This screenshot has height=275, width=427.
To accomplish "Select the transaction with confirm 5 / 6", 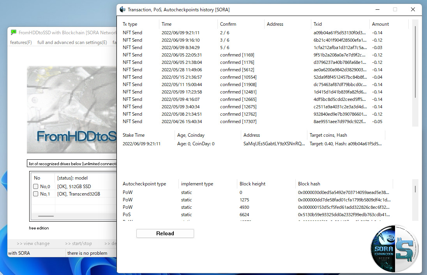I will [x=265, y=48].
